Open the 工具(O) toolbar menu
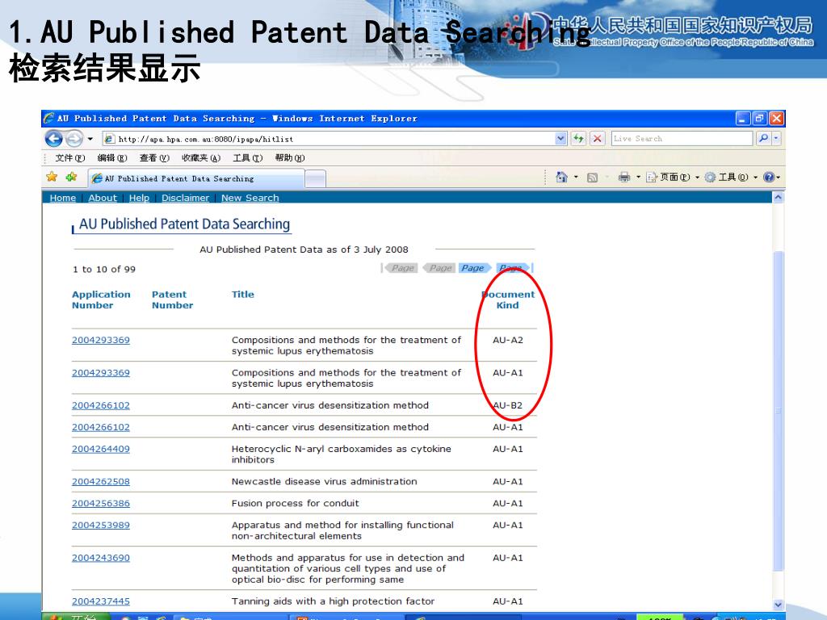This screenshot has width=827, height=620. pyautogui.click(x=732, y=177)
